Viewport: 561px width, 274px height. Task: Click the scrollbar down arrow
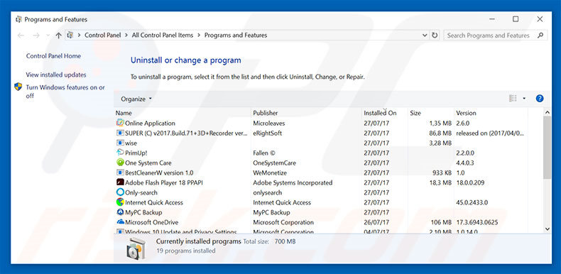(547, 229)
